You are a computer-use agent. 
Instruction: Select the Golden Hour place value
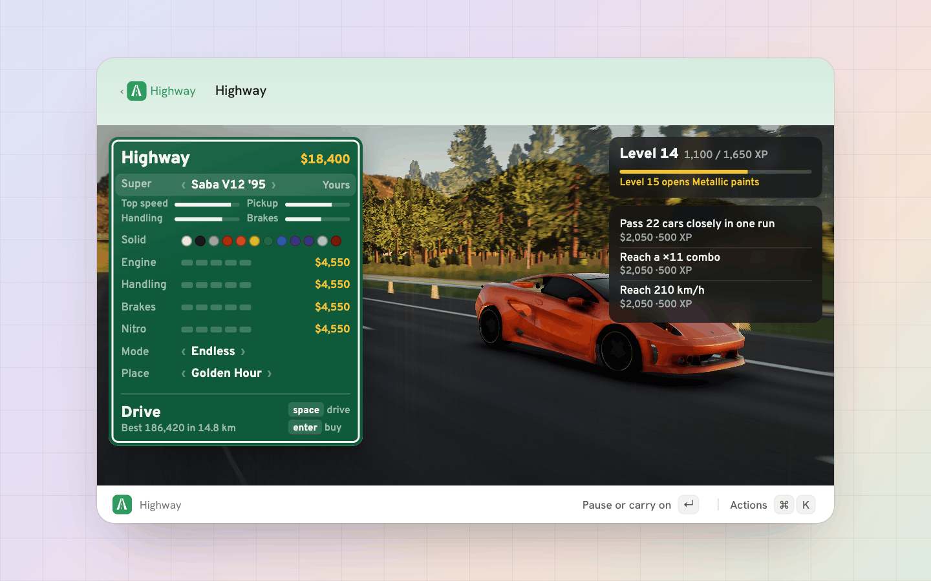pos(226,373)
